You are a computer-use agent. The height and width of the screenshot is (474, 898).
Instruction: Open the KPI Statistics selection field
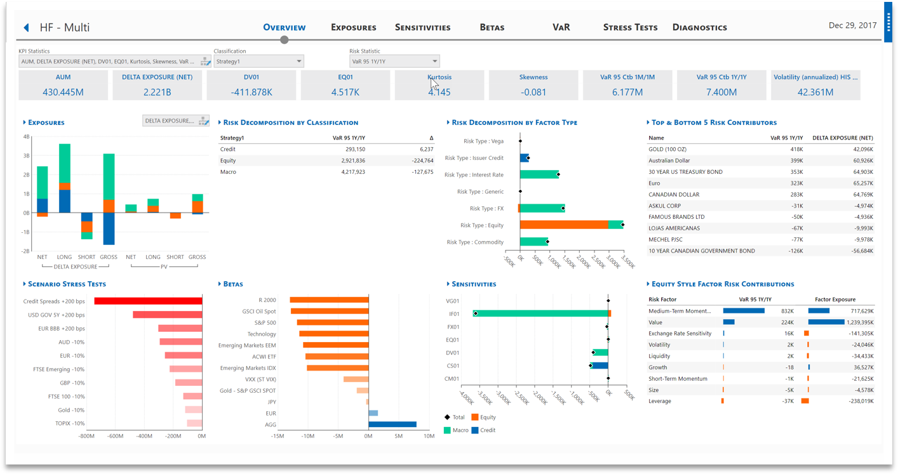105,61
